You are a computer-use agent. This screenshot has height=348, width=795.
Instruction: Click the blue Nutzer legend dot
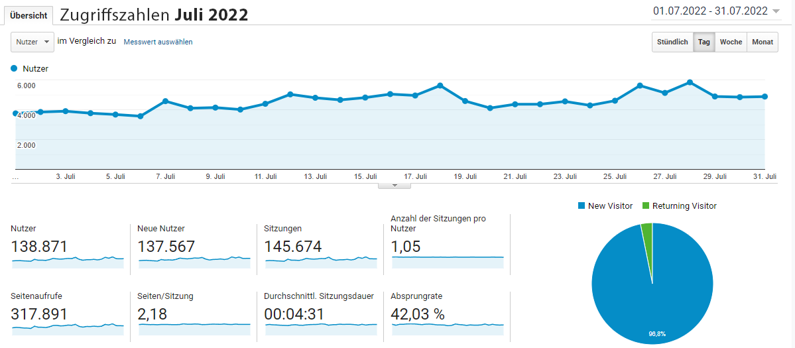(x=15, y=68)
